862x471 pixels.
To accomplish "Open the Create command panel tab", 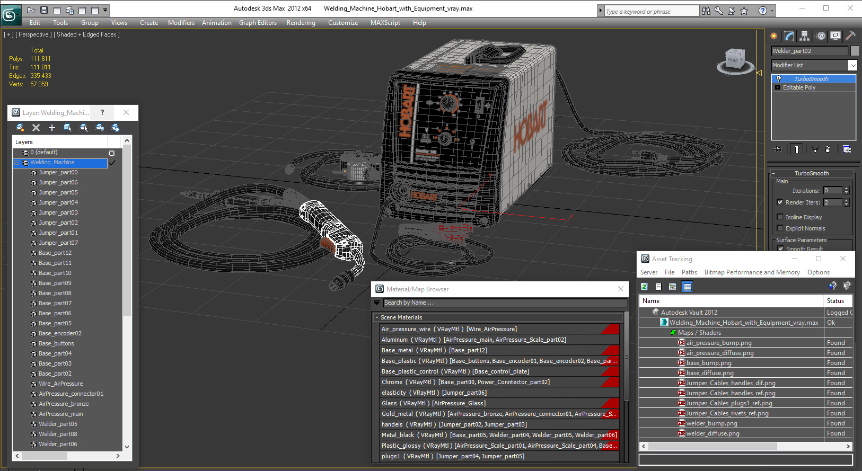I will tap(774, 36).
